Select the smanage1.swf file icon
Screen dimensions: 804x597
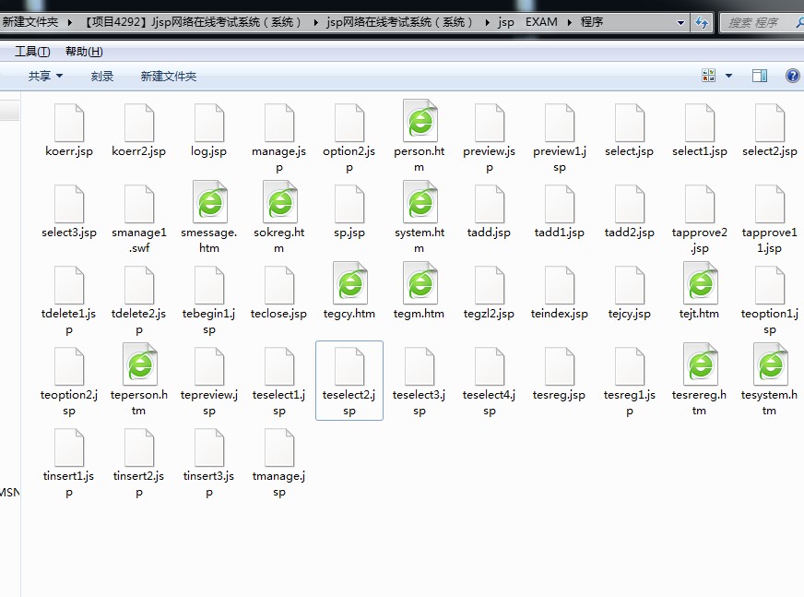[139, 204]
